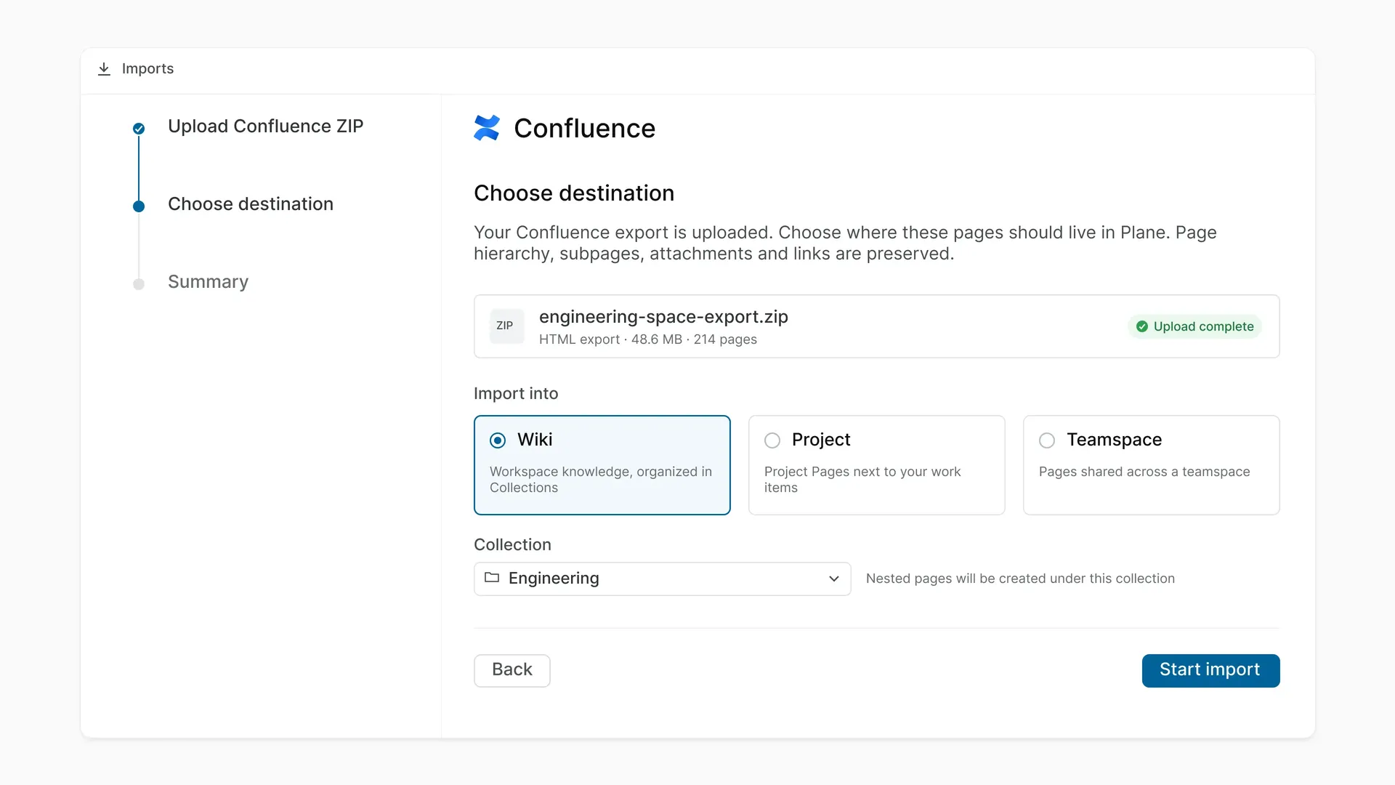Click the ZIP file badge icon
Viewport: 1395px width, 785px height.
505,326
